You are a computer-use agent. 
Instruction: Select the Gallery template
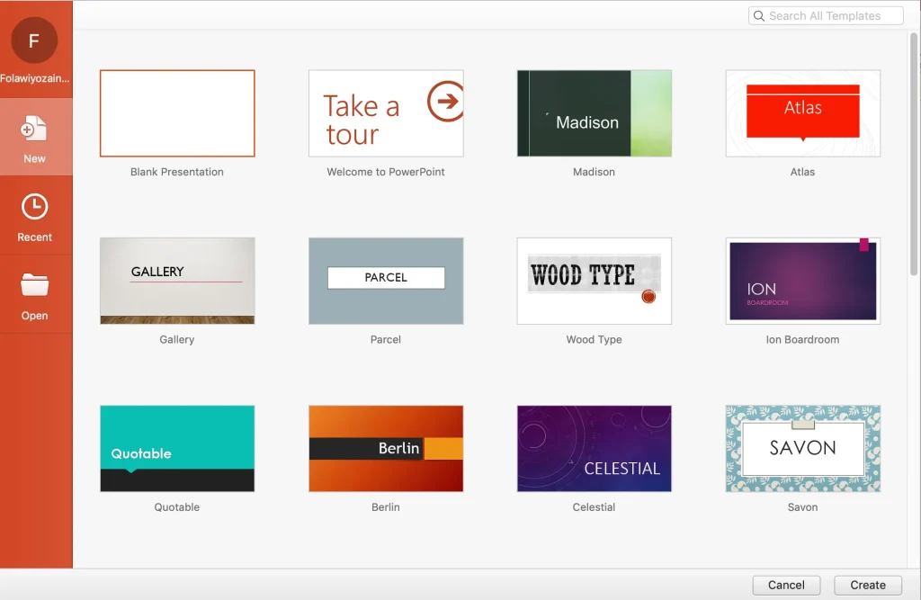tap(176, 281)
